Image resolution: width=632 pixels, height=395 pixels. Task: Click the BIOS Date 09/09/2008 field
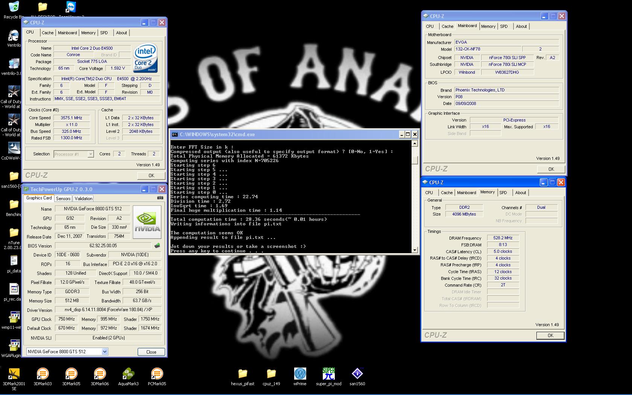pyautogui.click(x=507, y=103)
